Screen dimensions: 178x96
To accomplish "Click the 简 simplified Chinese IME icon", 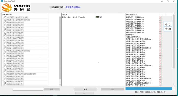I will (170, 29).
